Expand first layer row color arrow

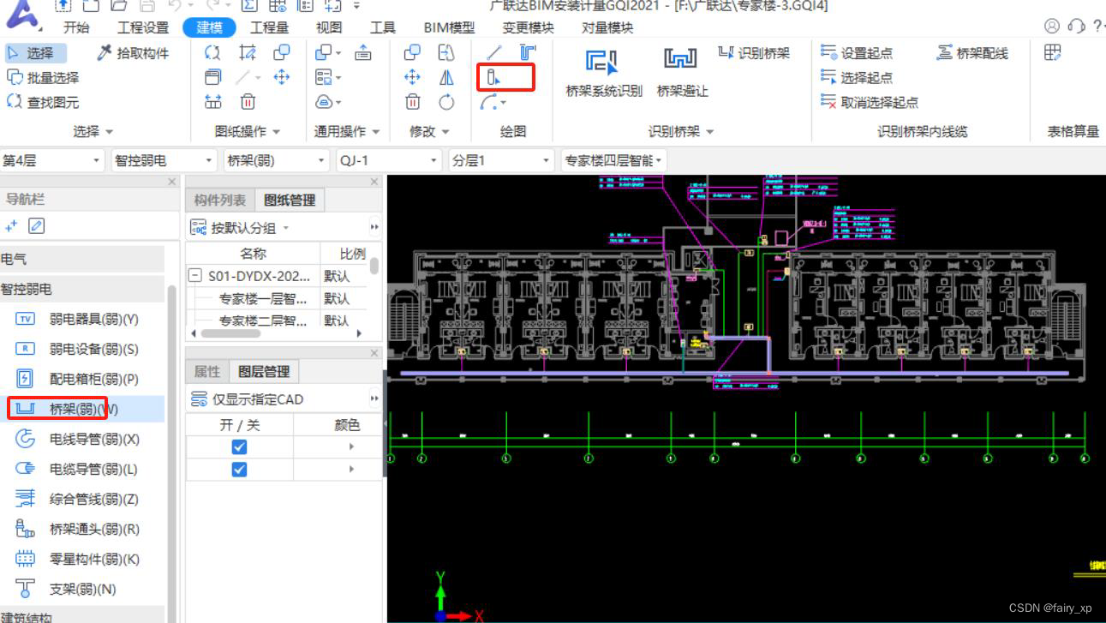(351, 446)
